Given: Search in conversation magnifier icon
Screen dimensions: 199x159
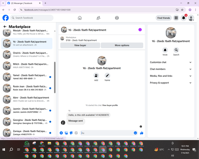Looking at the screenshot, I should (x=176, y=50).
